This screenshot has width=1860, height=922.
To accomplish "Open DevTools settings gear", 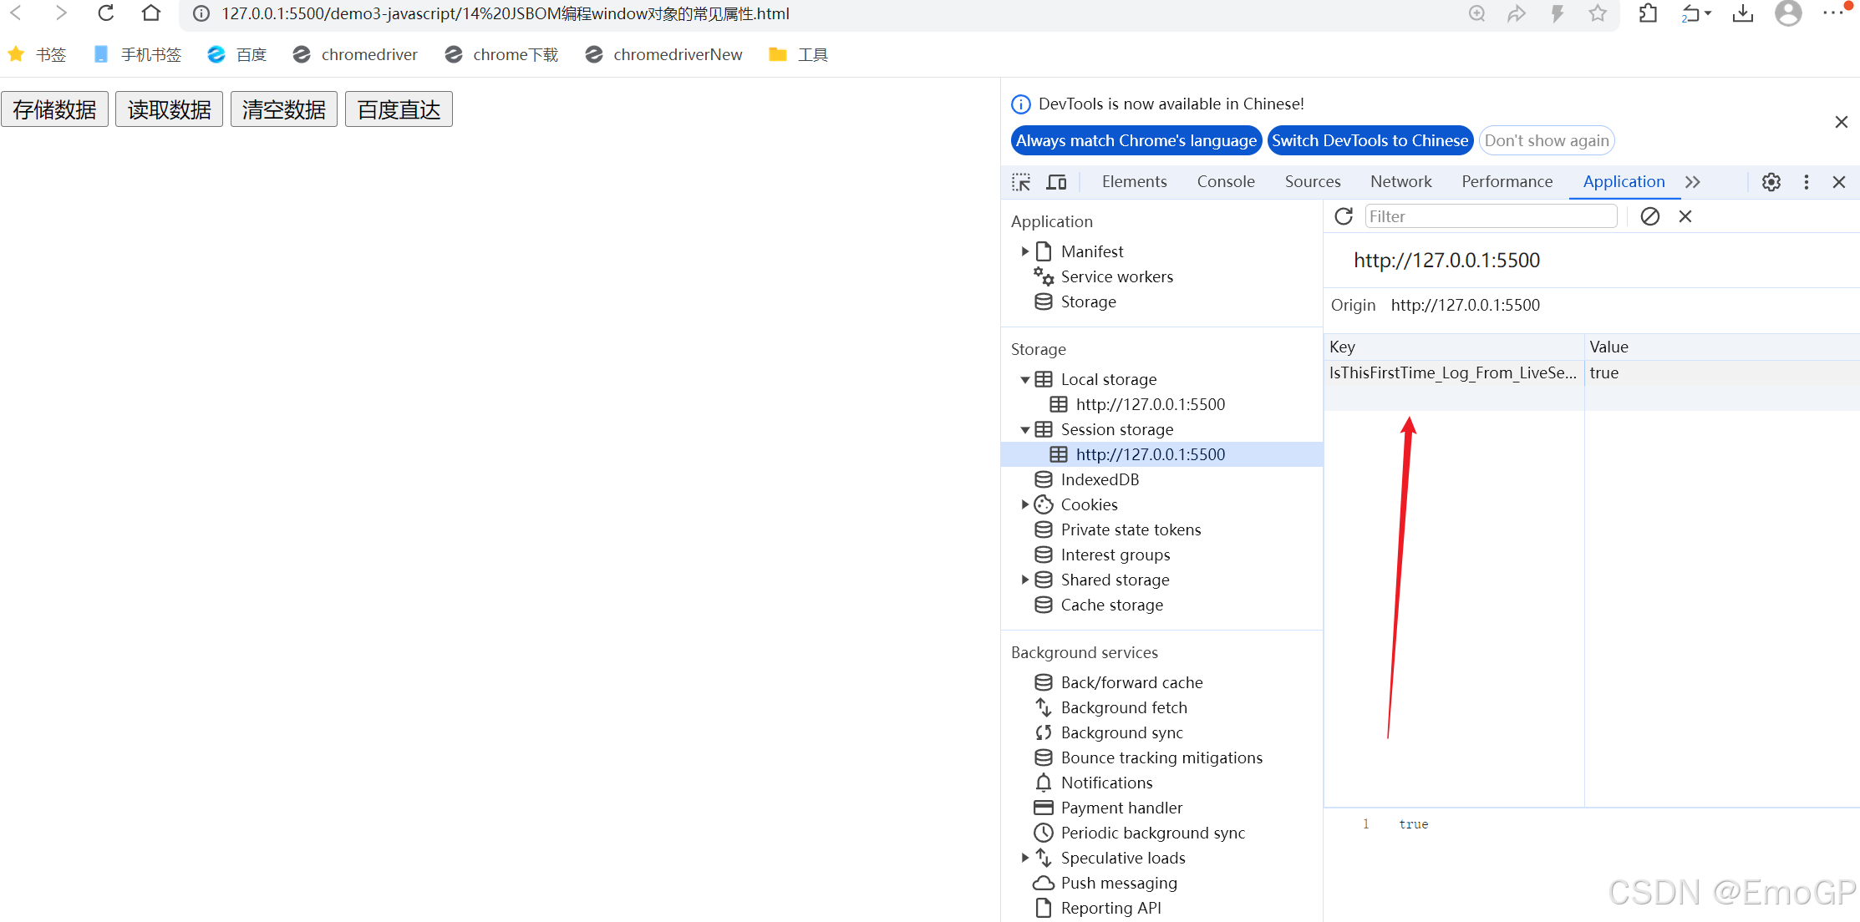I will click(1771, 182).
